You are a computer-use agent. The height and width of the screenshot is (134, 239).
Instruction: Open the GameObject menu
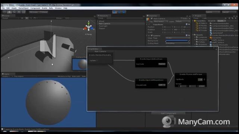(x=24, y=8)
